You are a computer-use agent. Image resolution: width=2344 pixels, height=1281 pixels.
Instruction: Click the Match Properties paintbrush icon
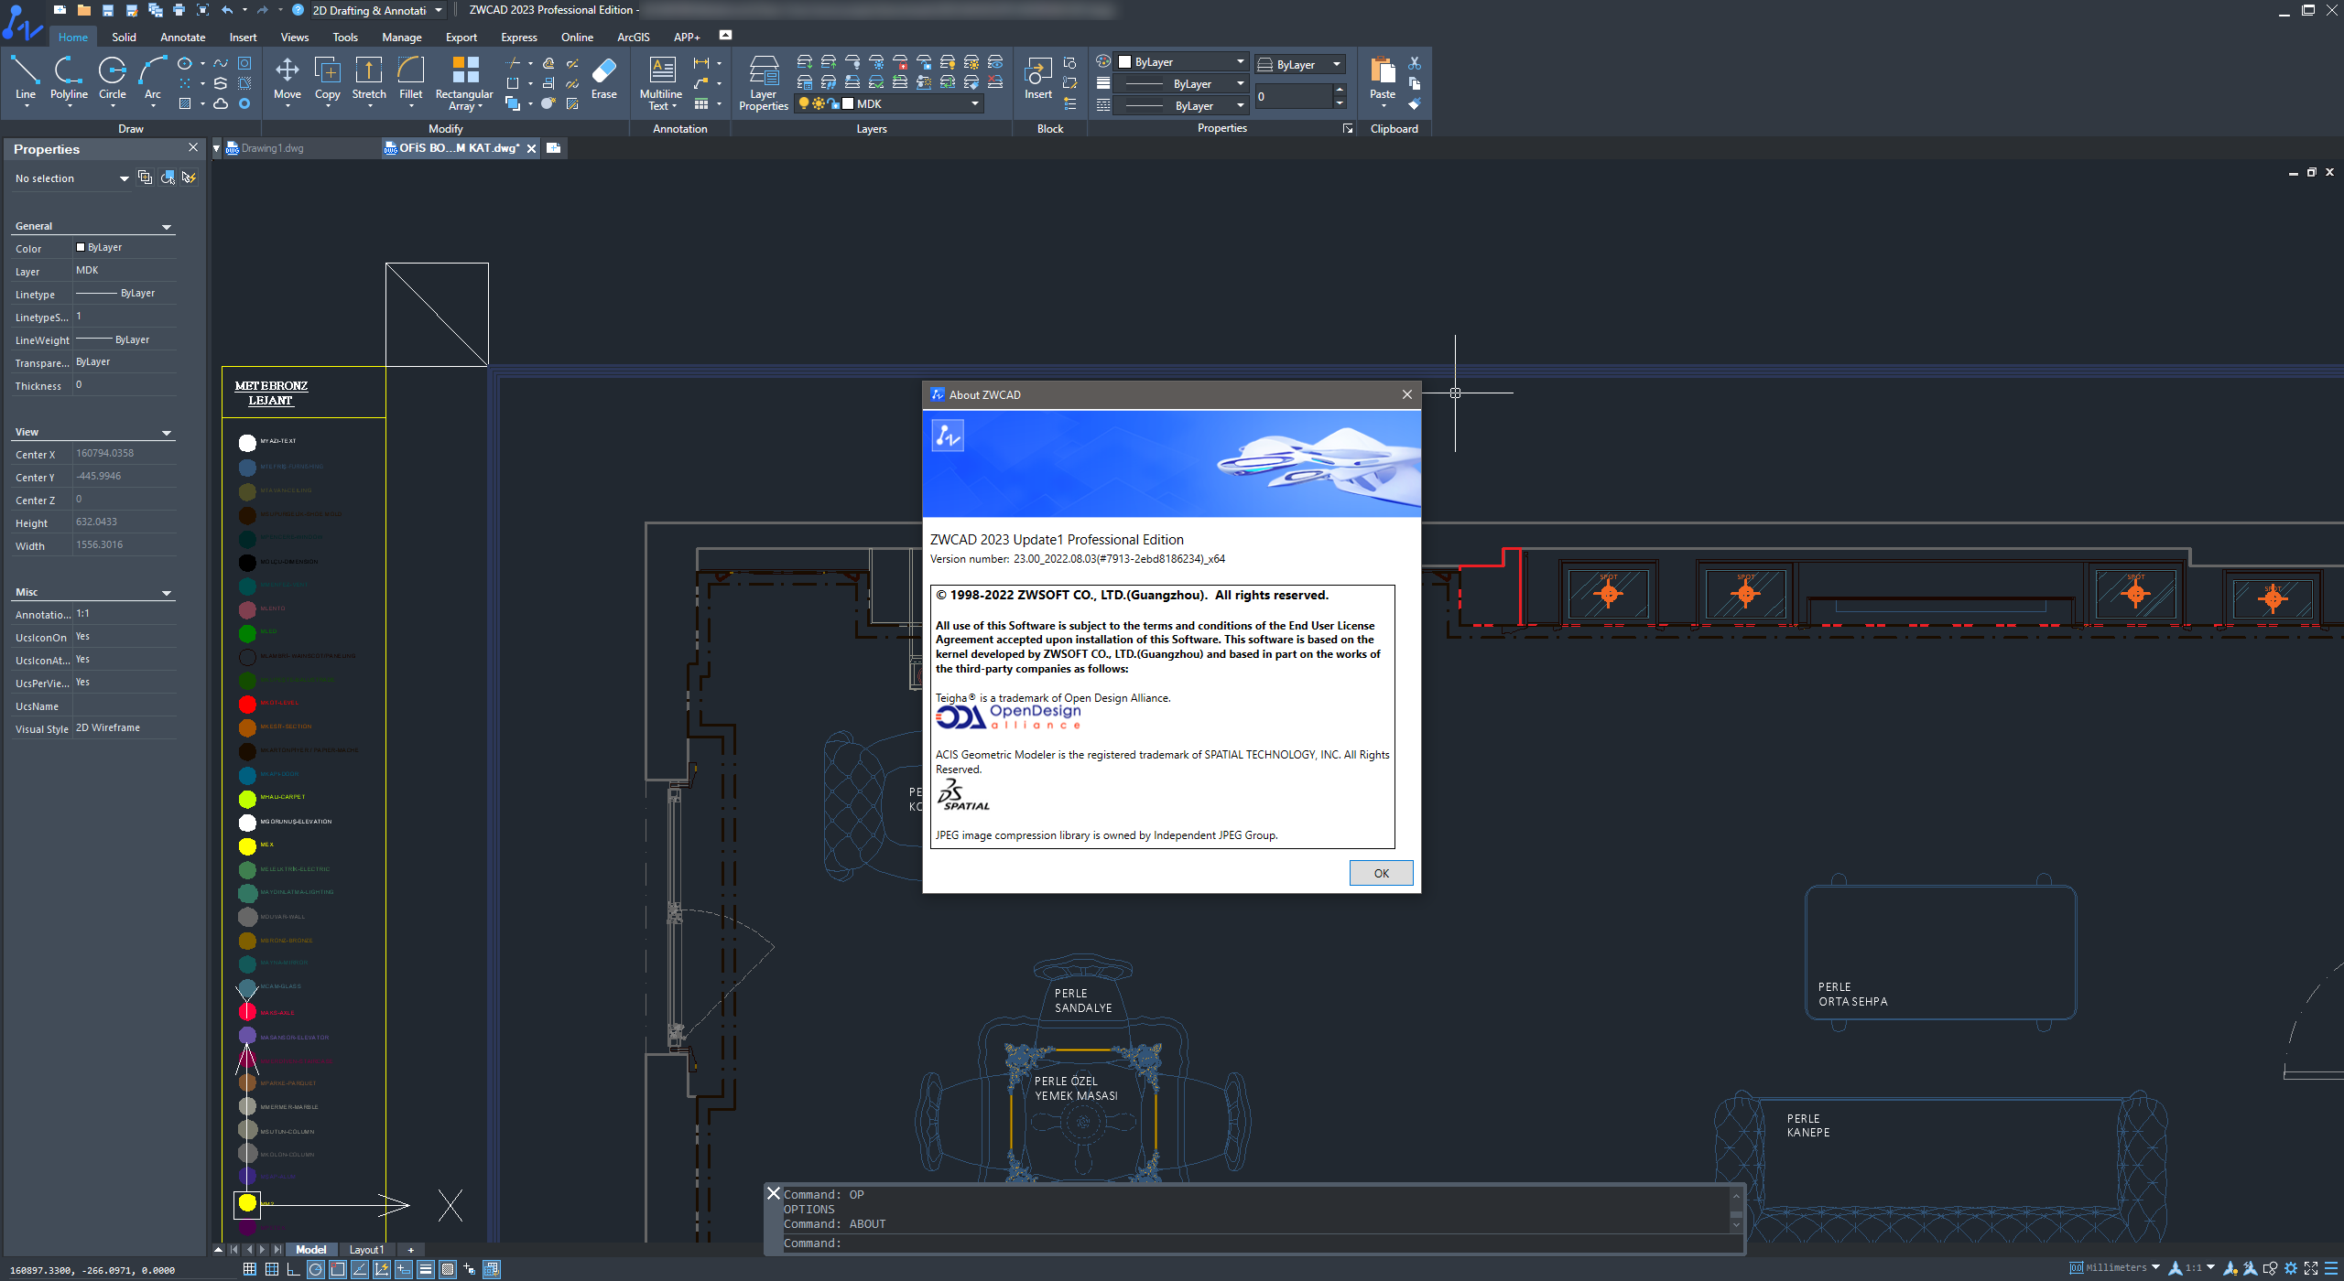1415,103
